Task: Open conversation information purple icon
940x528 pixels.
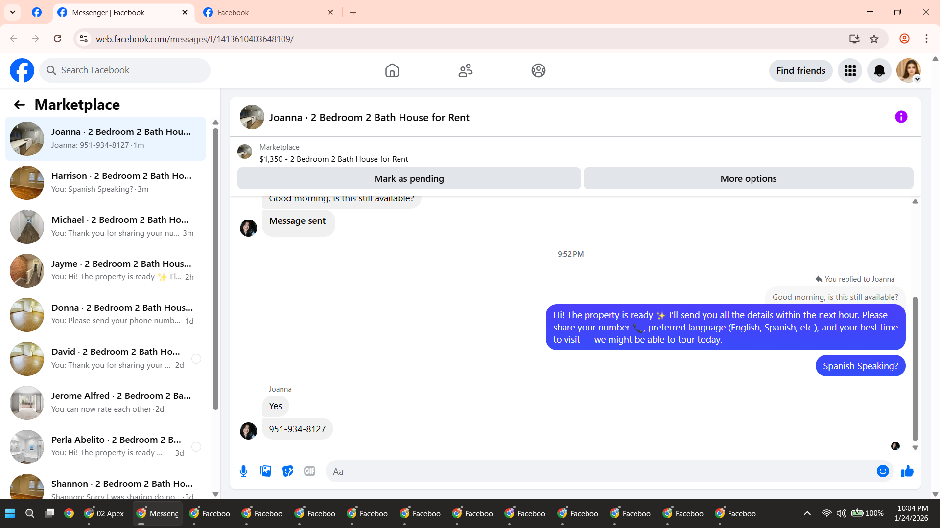Action: [x=901, y=117]
